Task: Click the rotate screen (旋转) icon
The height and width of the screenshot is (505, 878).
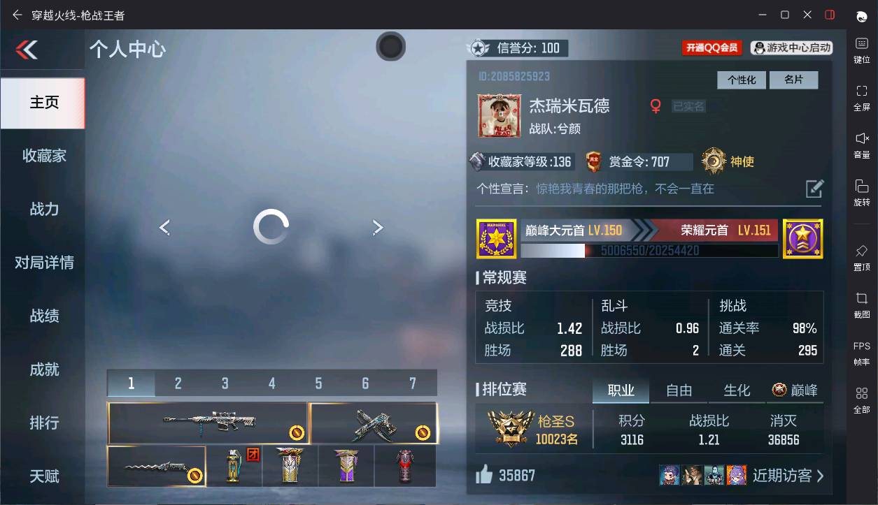Action: click(x=862, y=186)
